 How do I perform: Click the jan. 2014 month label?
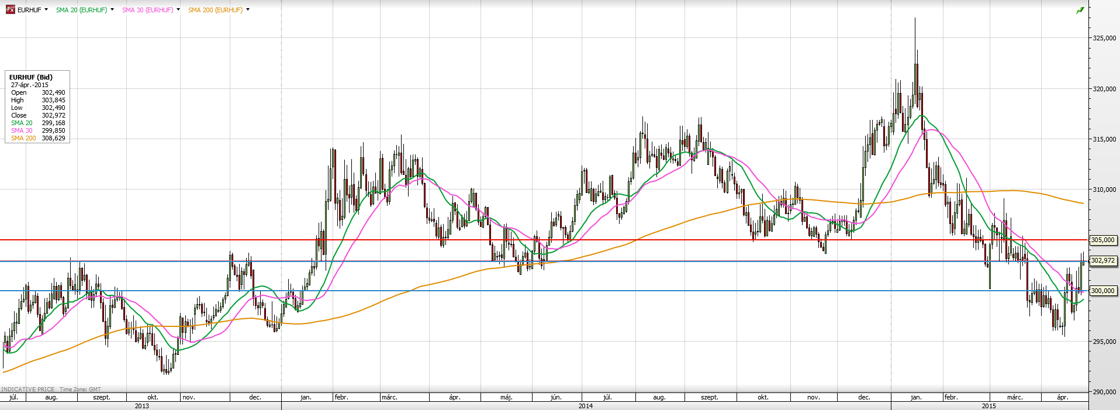pos(306,397)
